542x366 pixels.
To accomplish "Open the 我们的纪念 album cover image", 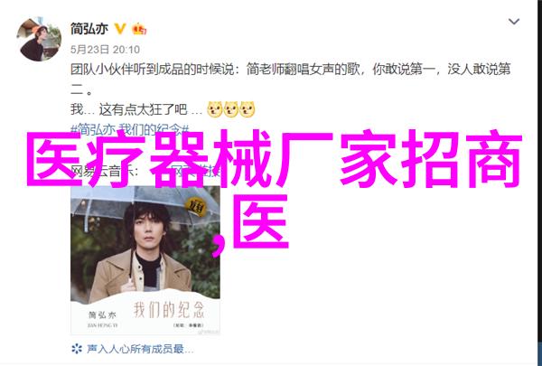I will point(145,261).
